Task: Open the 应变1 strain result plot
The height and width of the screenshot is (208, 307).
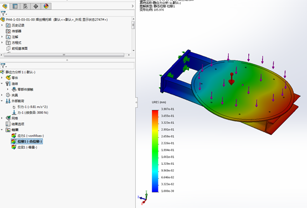Action: click(x=24, y=147)
